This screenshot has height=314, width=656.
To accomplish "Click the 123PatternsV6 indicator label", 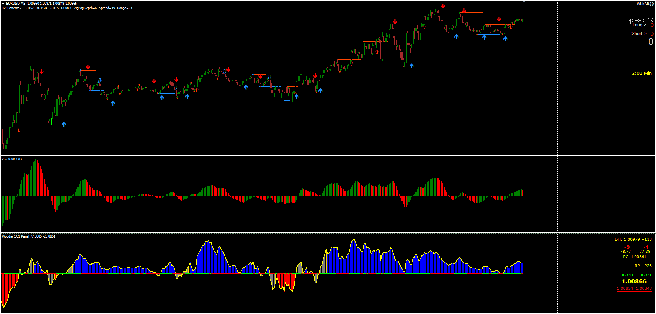I will click(13, 8).
